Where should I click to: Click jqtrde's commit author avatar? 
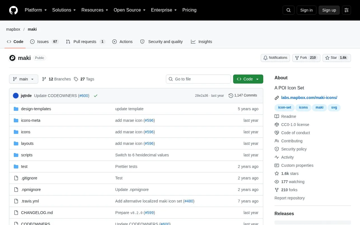[16, 96]
